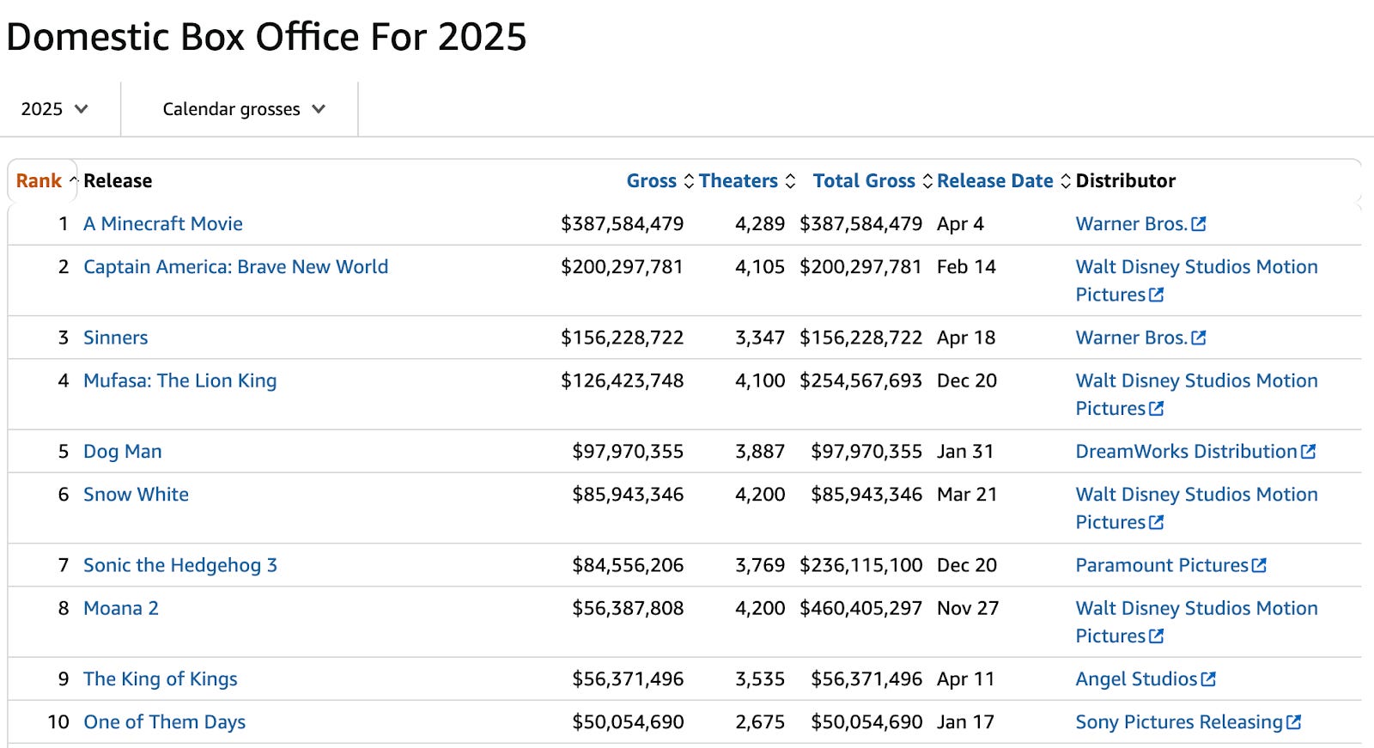Open the Sinners release page

point(116,338)
